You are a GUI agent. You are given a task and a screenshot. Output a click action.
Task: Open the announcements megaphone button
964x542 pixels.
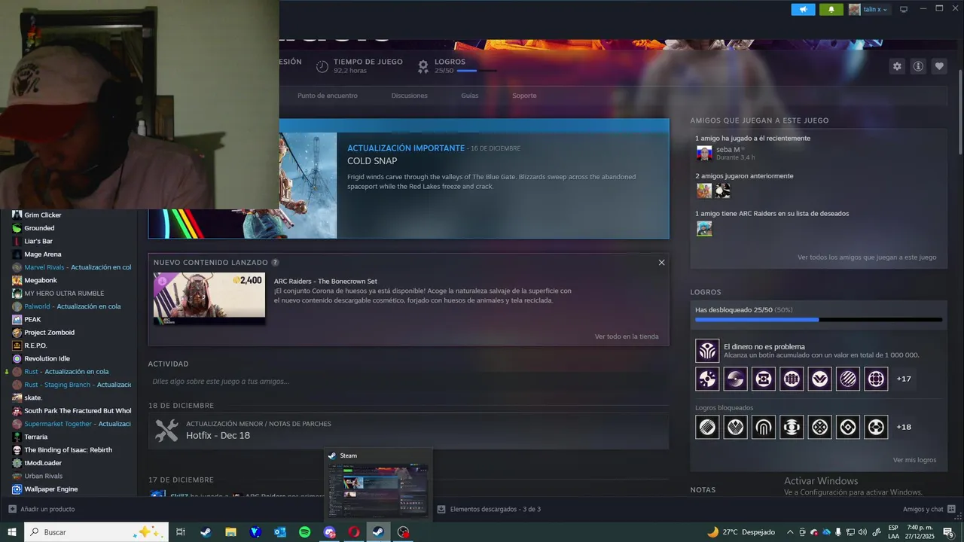[x=804, y=9]
